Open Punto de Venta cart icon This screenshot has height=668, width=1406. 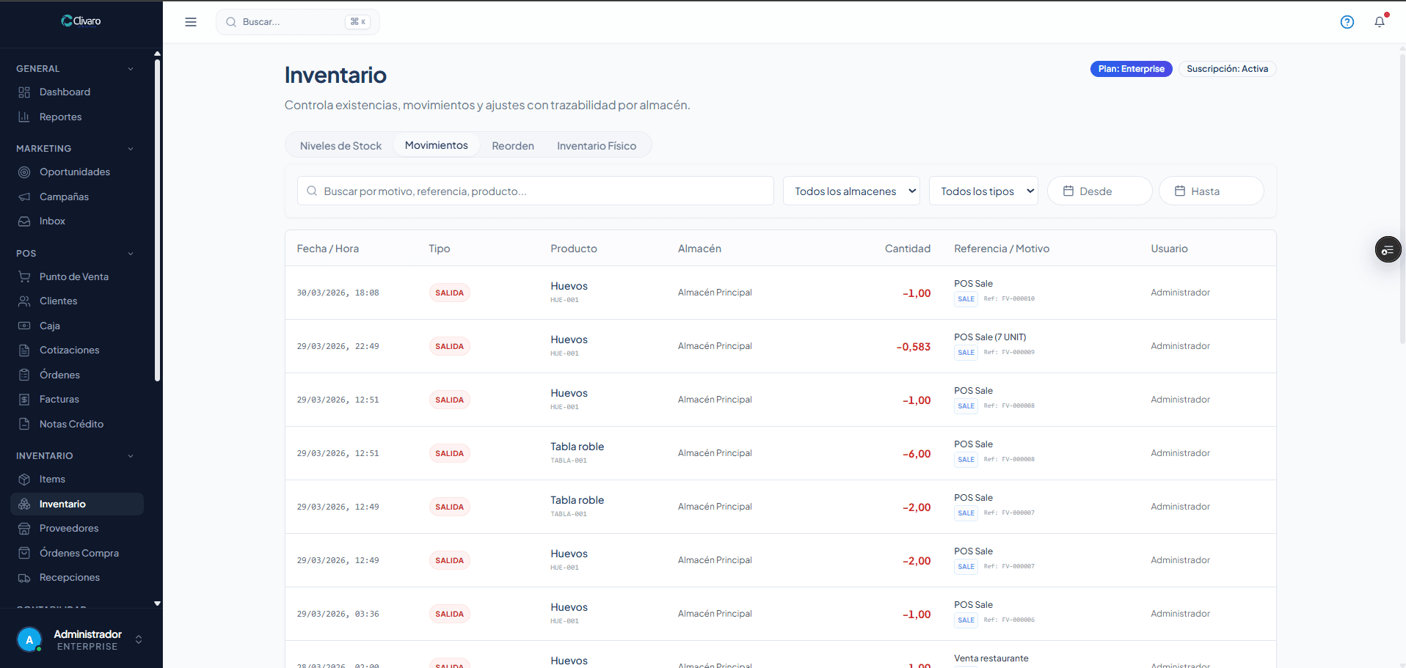(x=24, y=276)
